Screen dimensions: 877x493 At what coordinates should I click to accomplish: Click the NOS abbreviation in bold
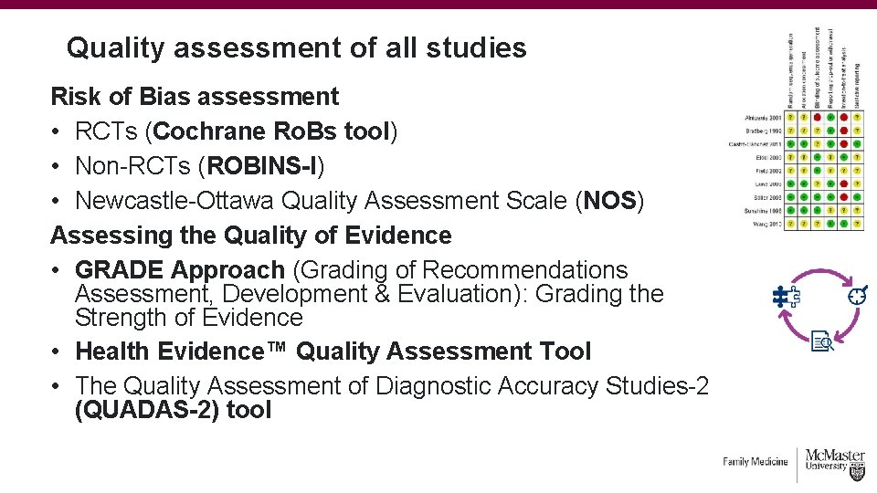point(609,201)
